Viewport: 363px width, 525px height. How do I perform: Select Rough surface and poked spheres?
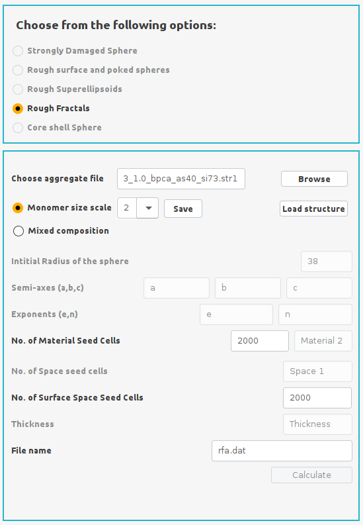pyautogui.click(x=18, y=70)
